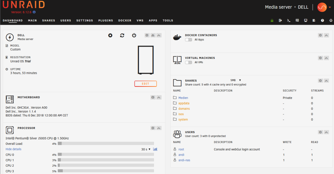Click the Overall Load progress bar
The width and height of the screenshot is (334, 174).
coord(106,144)
